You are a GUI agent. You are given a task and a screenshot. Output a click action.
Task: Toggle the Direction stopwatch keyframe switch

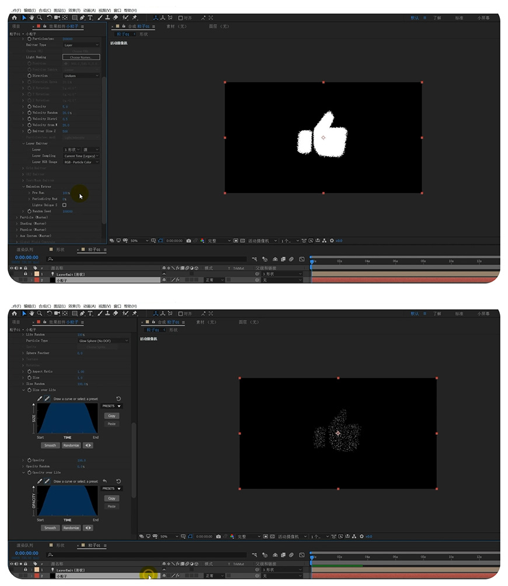click(29, 76)
